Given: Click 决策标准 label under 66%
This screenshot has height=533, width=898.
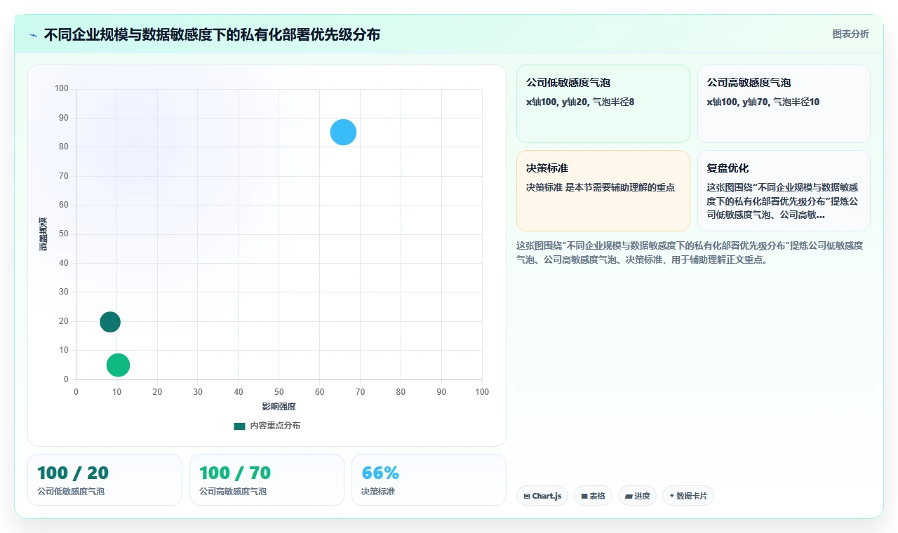Looking at the screenshot, I should click(378, 492).
